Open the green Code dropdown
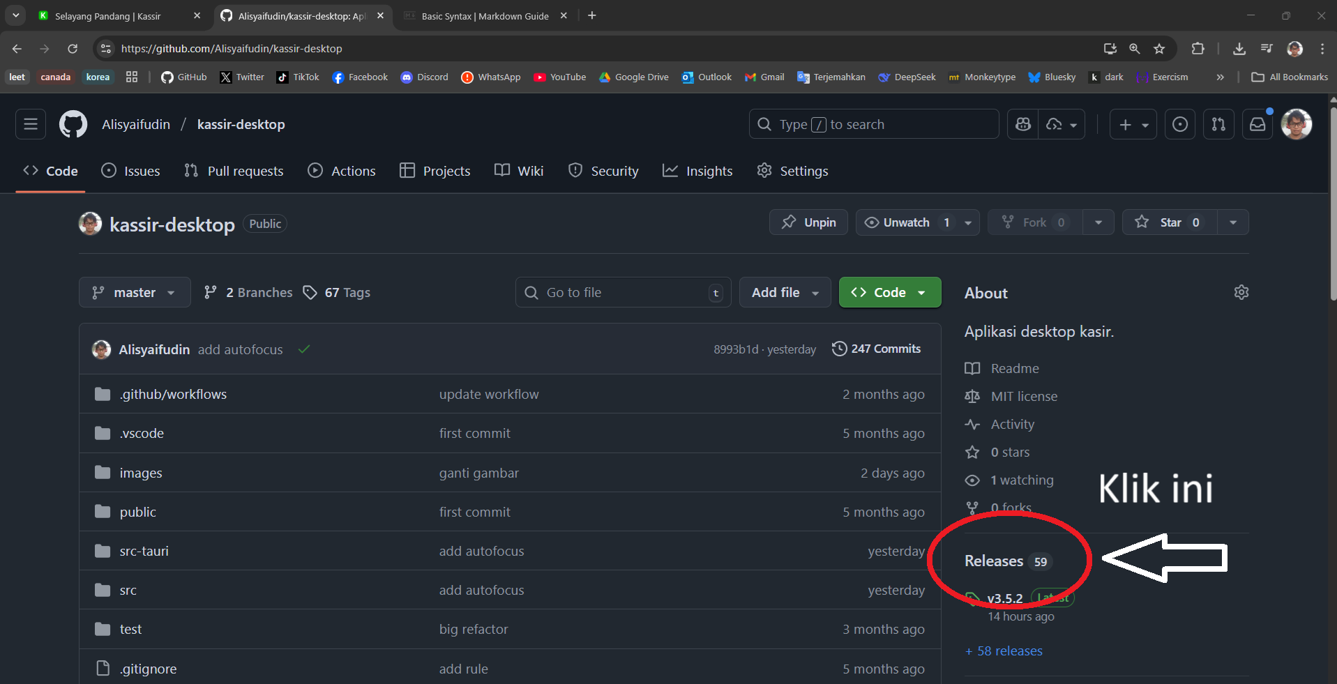 [x=889, y=293]
